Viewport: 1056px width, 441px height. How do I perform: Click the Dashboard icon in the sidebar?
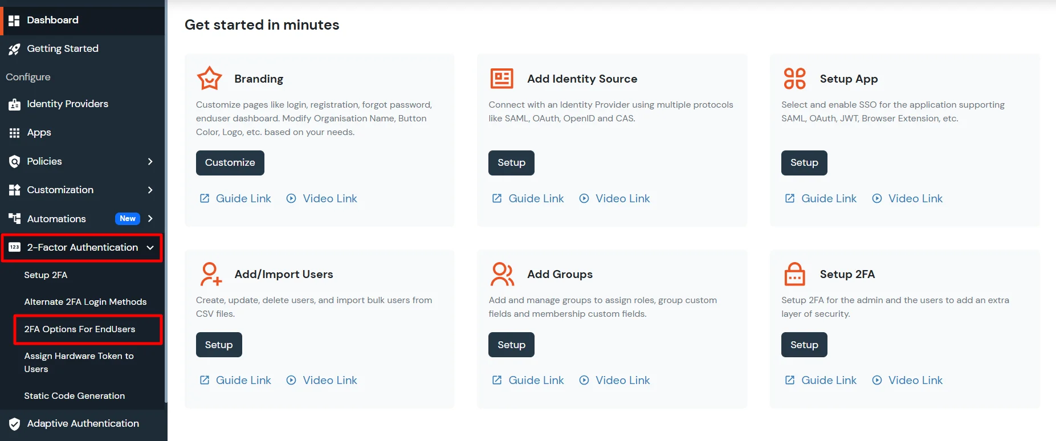pyautogui.click(x=14, y=20)
